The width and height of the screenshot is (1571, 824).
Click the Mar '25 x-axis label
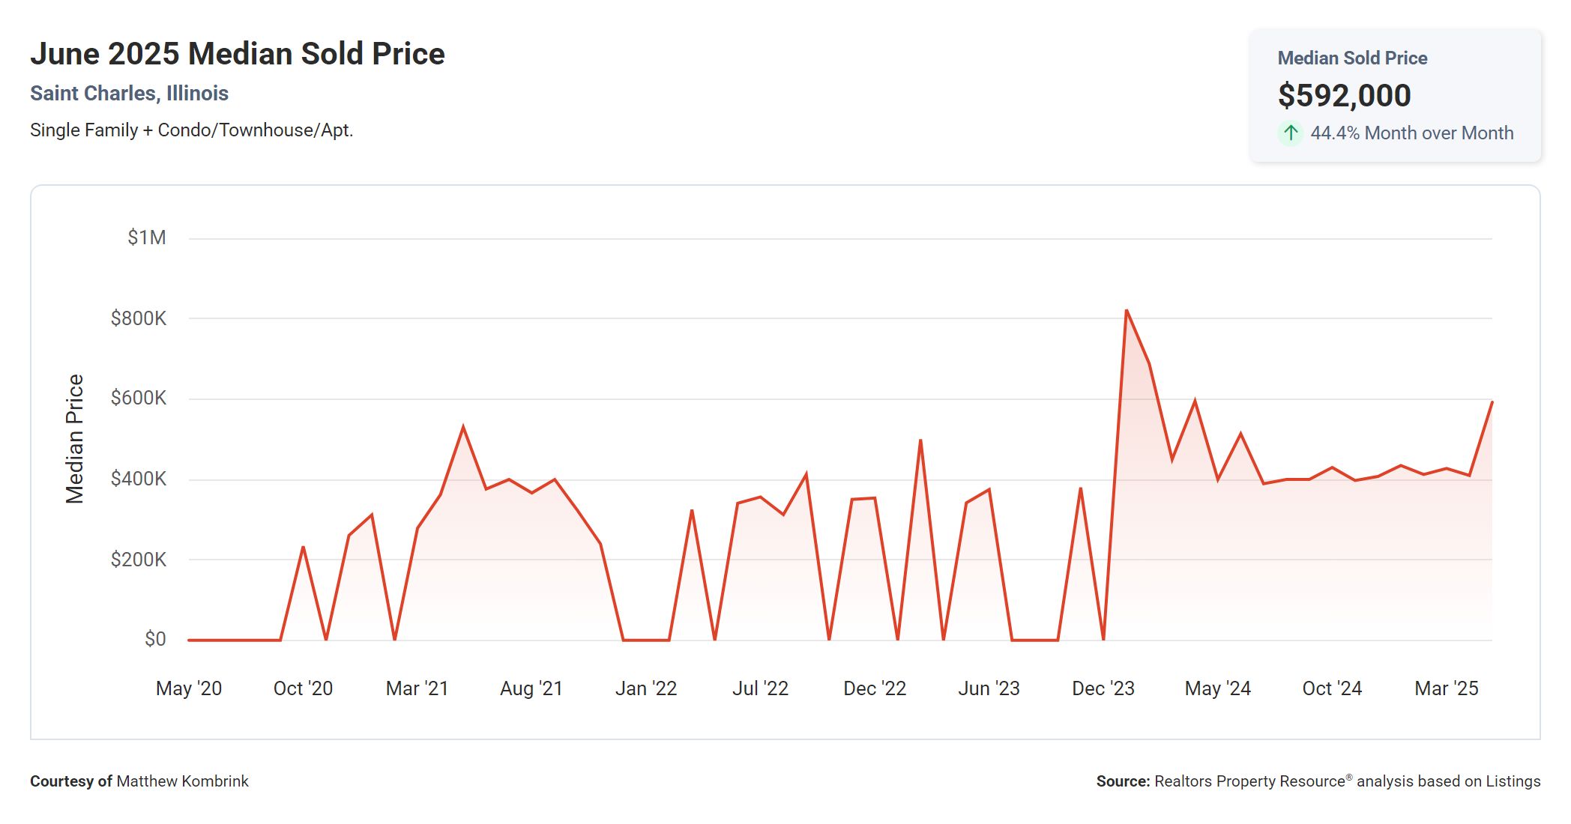(1446, 688)
